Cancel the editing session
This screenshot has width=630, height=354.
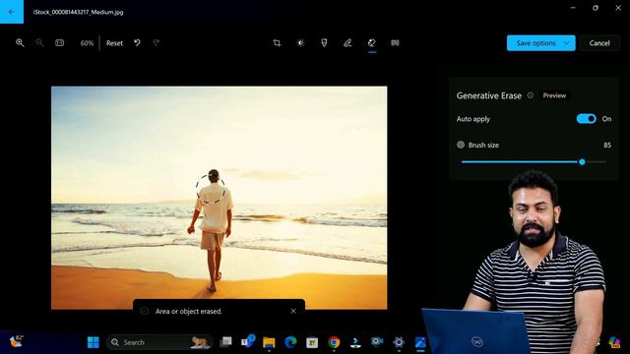599,43
